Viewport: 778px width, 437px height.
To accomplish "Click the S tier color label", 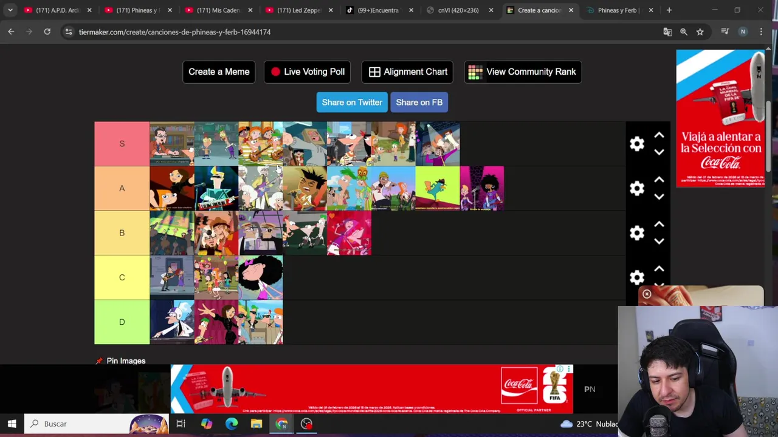I will click(122, 144).
